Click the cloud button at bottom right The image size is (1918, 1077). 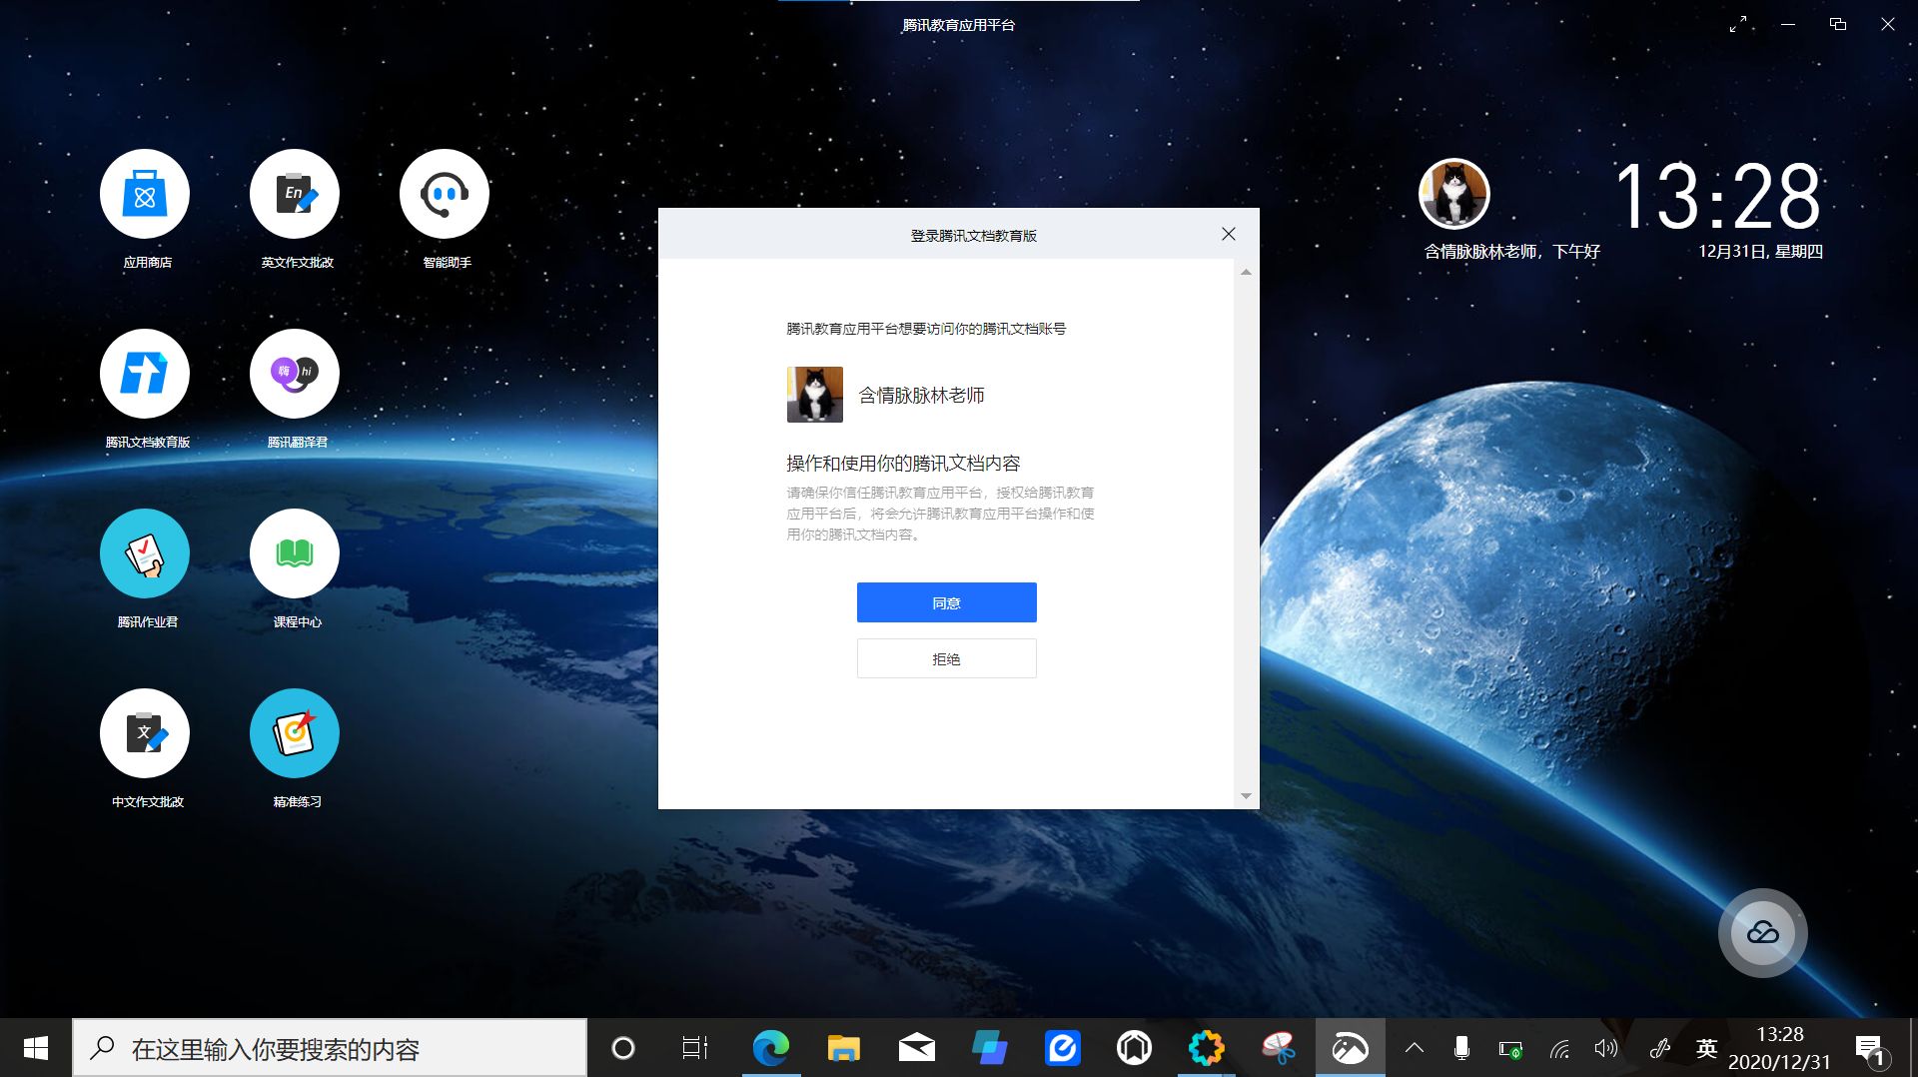pos(1762,933)
